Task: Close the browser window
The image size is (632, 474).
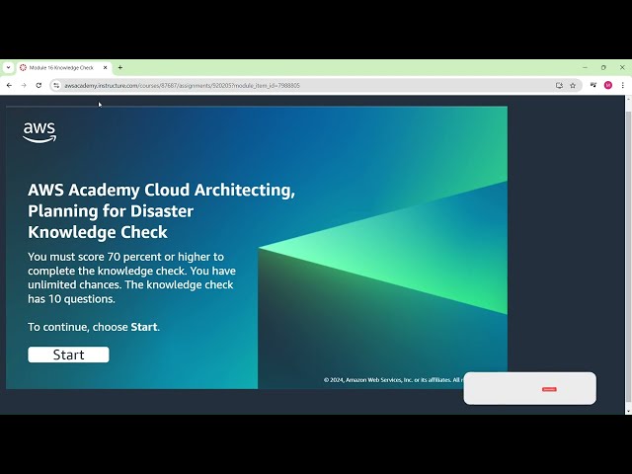Action: click(x=622, y=68)
